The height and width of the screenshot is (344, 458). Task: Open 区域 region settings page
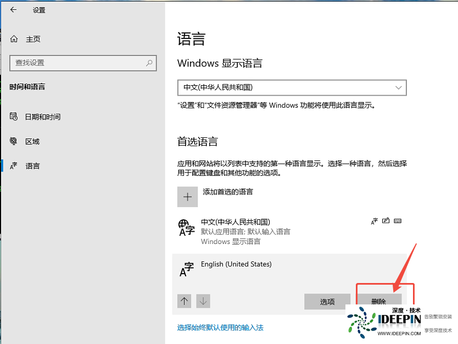pyautogui.click(x=32, y=141)
